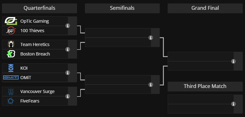Click the 100 Thieves team logo
Screen dimensions: 245x117
(11, 30)
